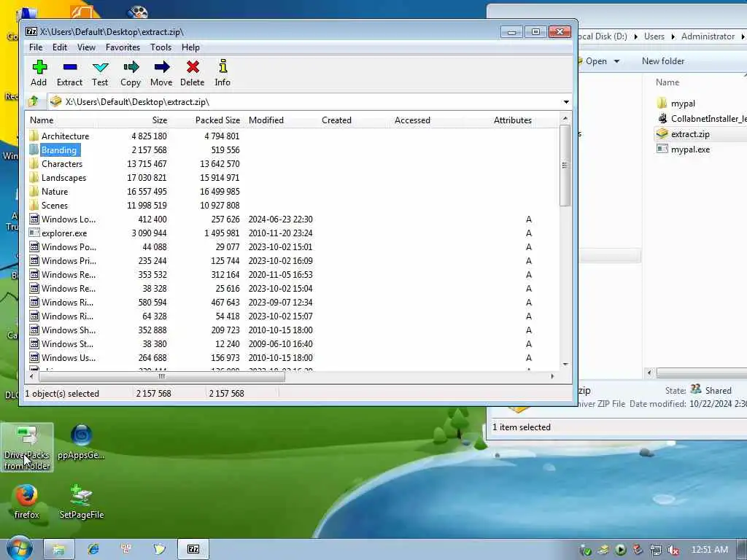Expand breadcrumb arrow after Local Disk (D:)
This screenshot has height=560, width=747.
[635, 36]
